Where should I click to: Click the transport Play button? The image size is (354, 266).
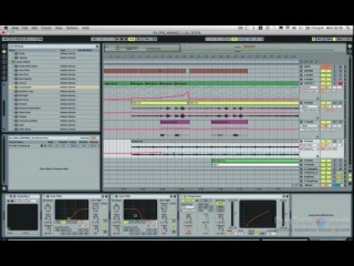click(118, 39)
